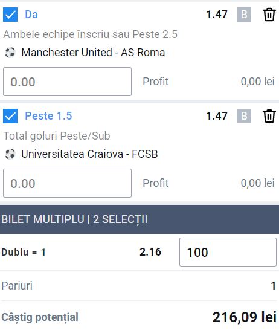
Task: Click the BILET MULTIPLU header bar
Action: pyautogui.click(x=139, y=219)
